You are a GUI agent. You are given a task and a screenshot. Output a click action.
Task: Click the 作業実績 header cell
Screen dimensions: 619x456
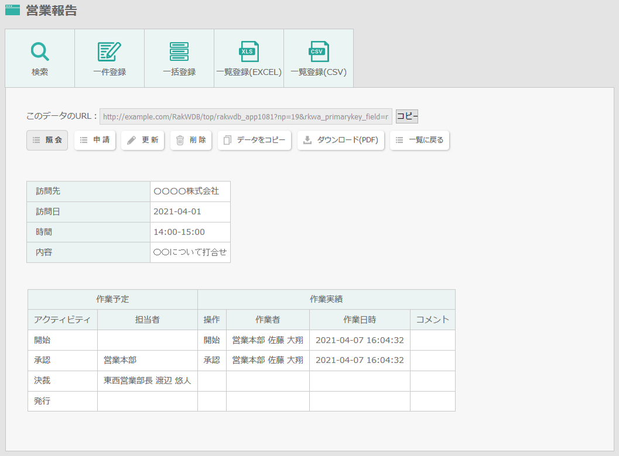pos(326,299)
